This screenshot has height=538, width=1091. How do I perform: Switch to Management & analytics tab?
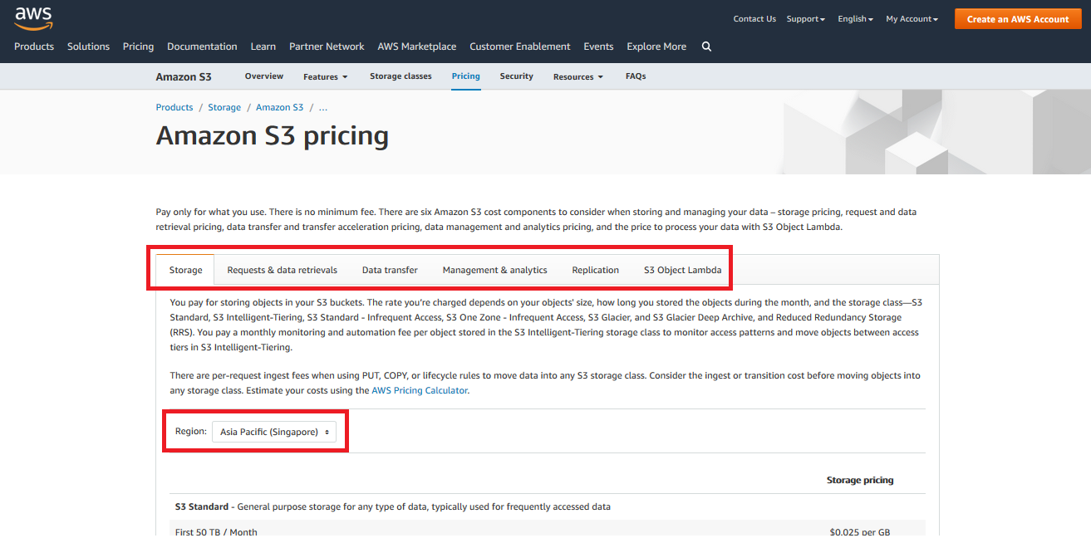495,270
